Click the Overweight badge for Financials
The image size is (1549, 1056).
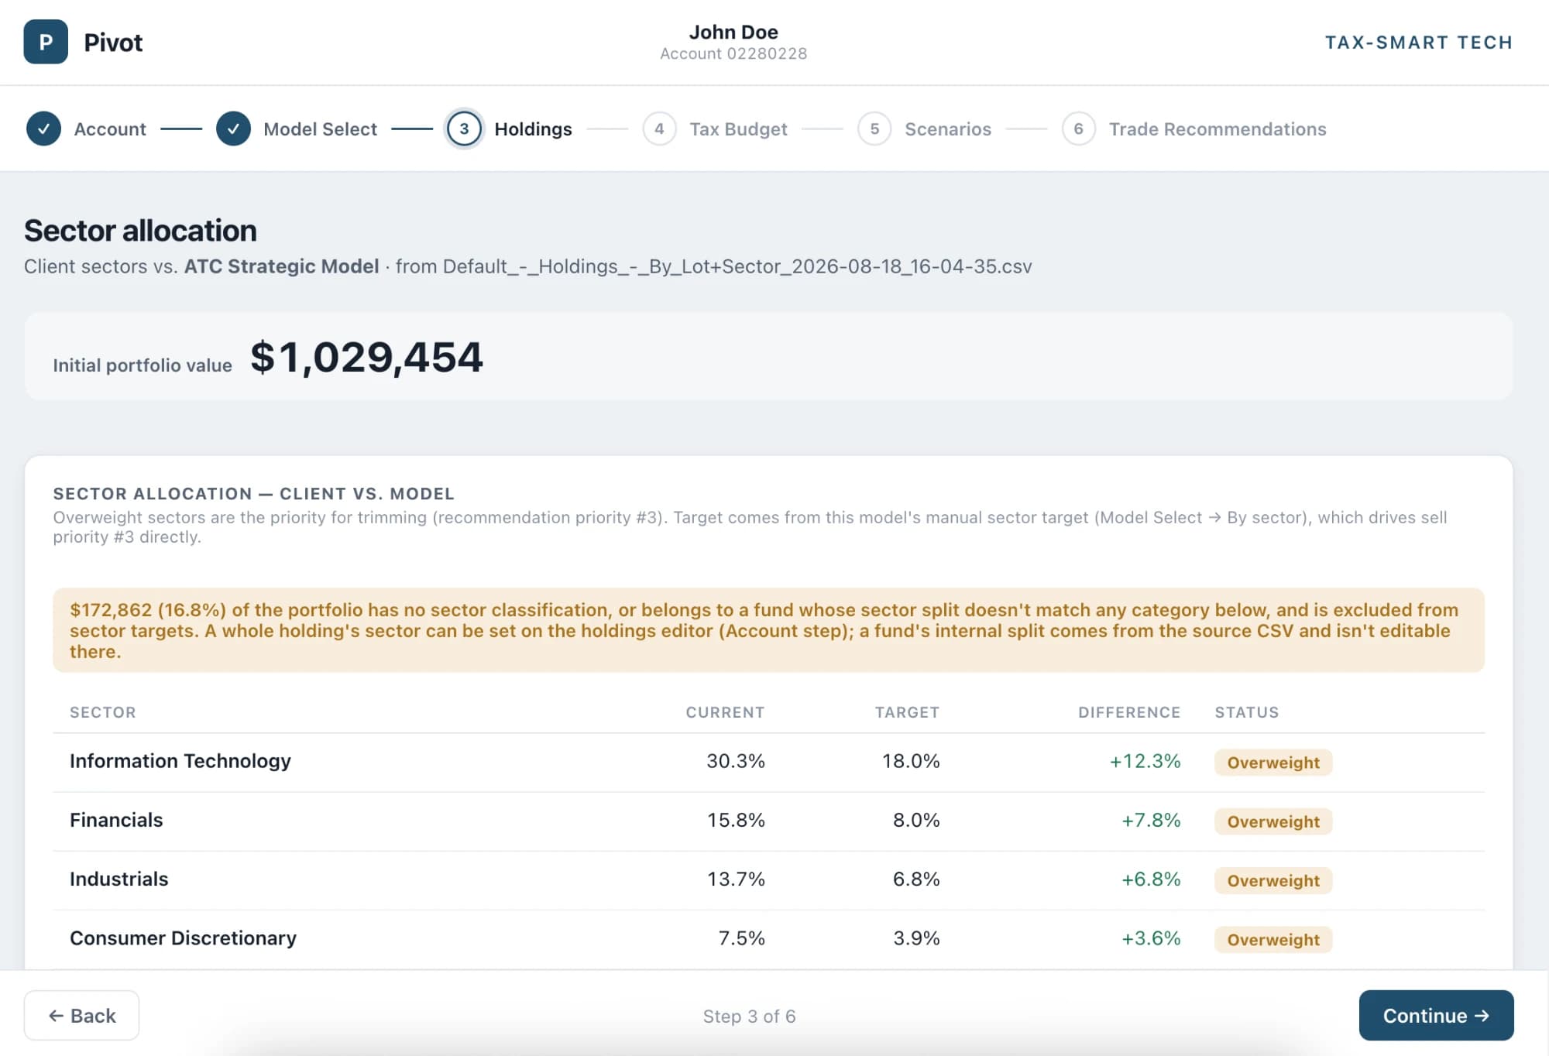click(x=1273, y=821)
